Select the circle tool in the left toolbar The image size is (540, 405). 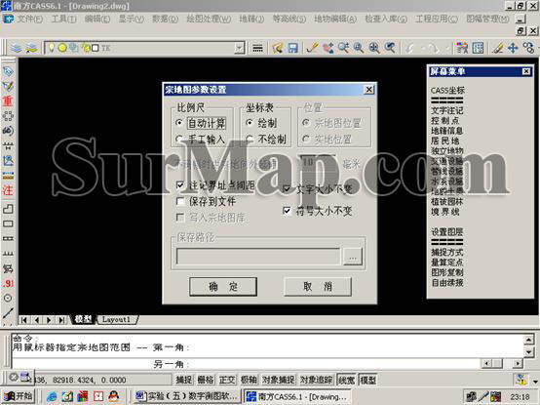(x=8, y=299)
